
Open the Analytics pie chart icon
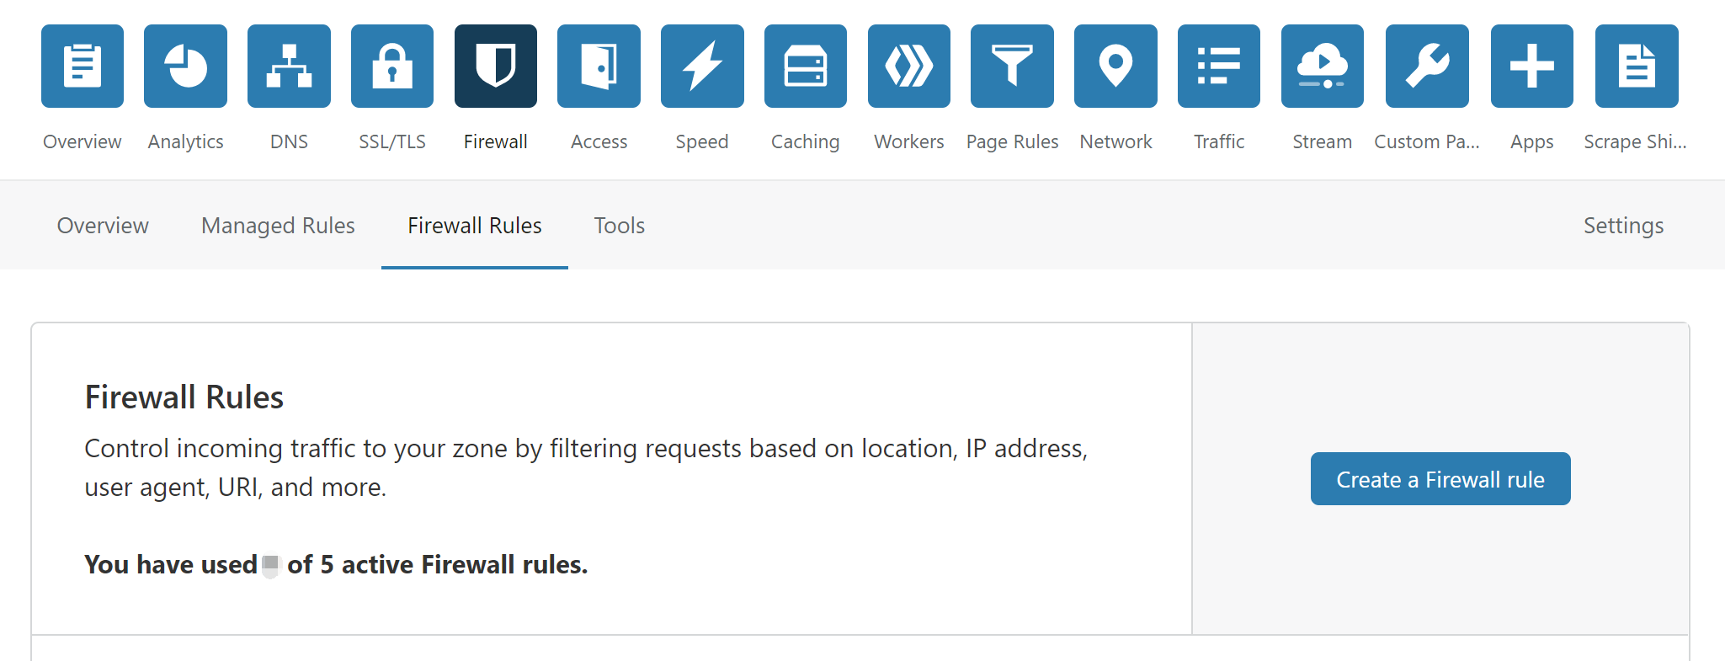tap(185, 67)
